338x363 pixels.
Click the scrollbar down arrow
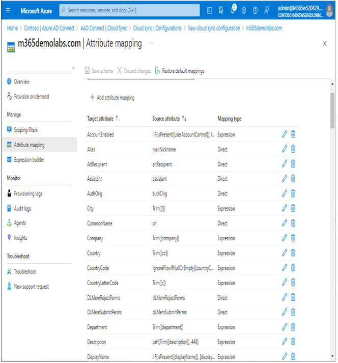332,356
